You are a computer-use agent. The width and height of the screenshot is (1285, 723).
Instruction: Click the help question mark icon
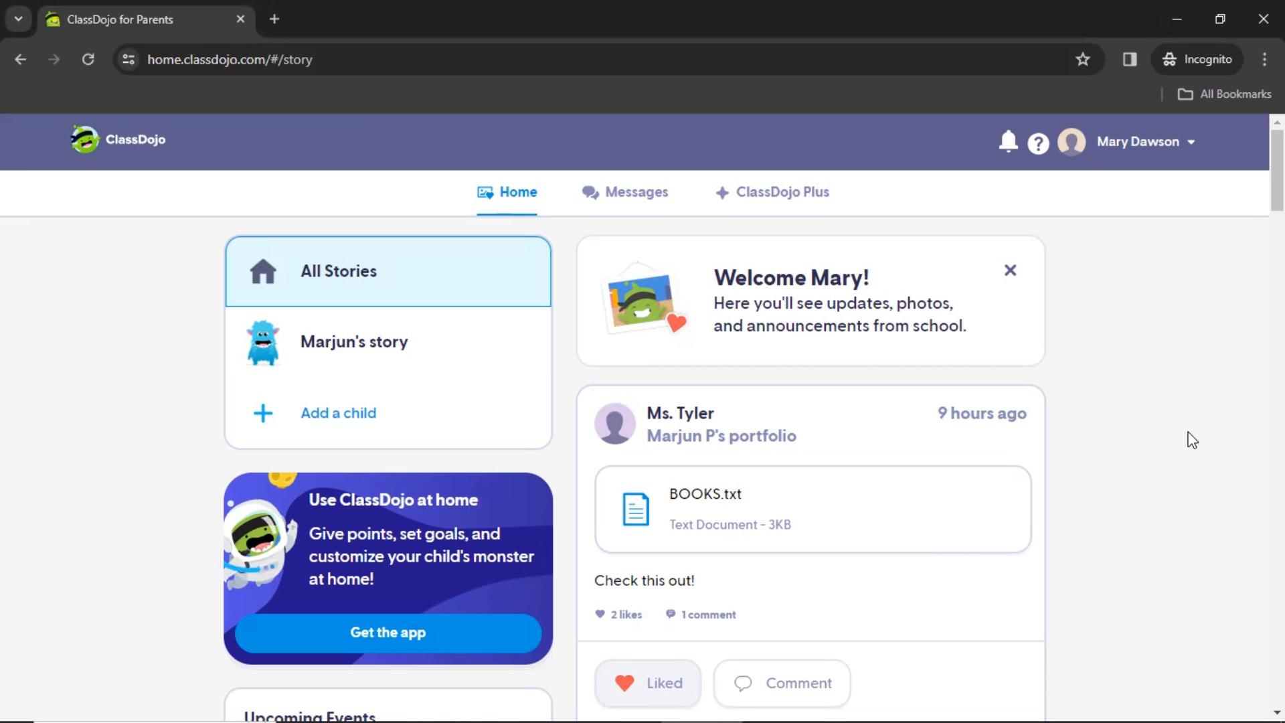click(x=1038, y=142)
